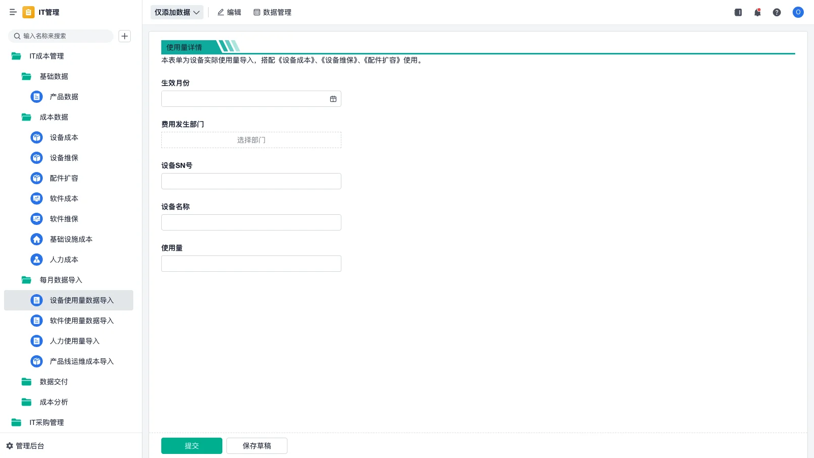
Task: Select 配件扩容 in the sidebar
Action: tap(64, 178)
